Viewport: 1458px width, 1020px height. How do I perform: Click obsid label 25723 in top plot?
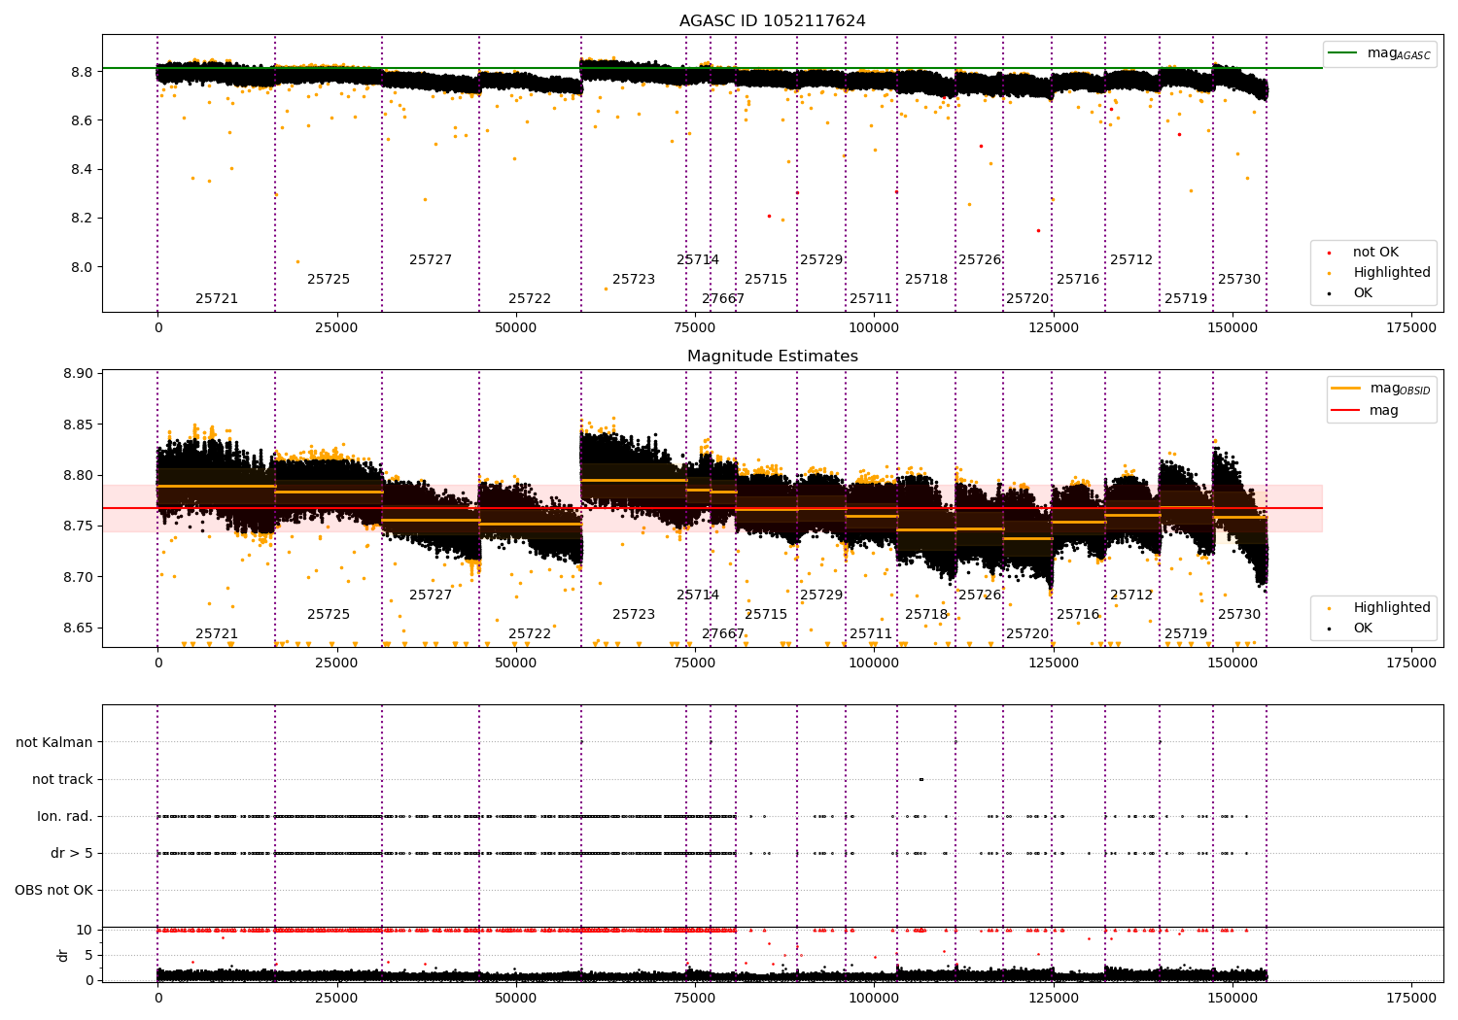(x=634, y=280)
